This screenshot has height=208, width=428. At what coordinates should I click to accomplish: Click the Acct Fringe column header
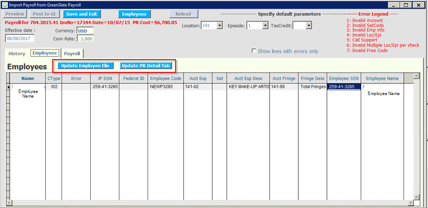click(284, 78)
